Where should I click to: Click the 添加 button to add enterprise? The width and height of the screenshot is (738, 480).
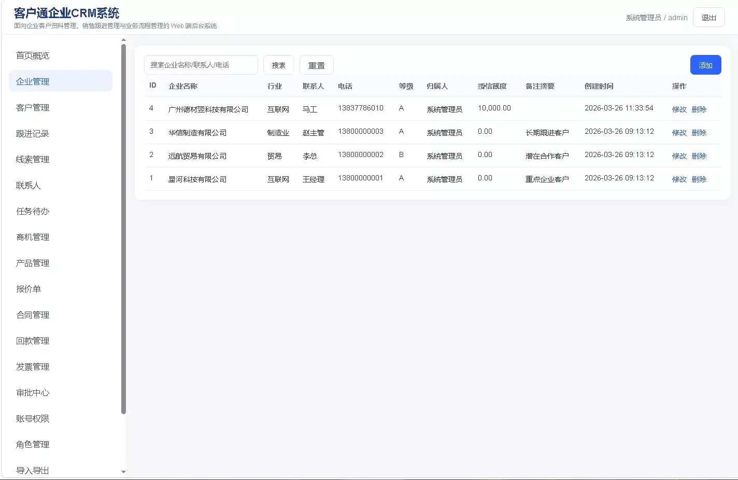tap(705, 65)
